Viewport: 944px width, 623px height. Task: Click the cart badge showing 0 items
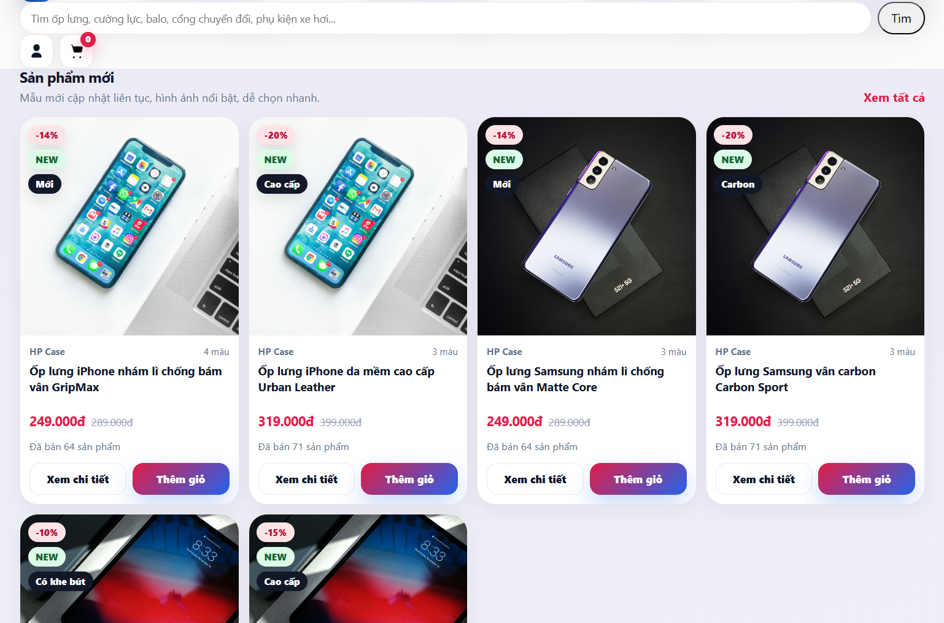[x=87, y=40]
